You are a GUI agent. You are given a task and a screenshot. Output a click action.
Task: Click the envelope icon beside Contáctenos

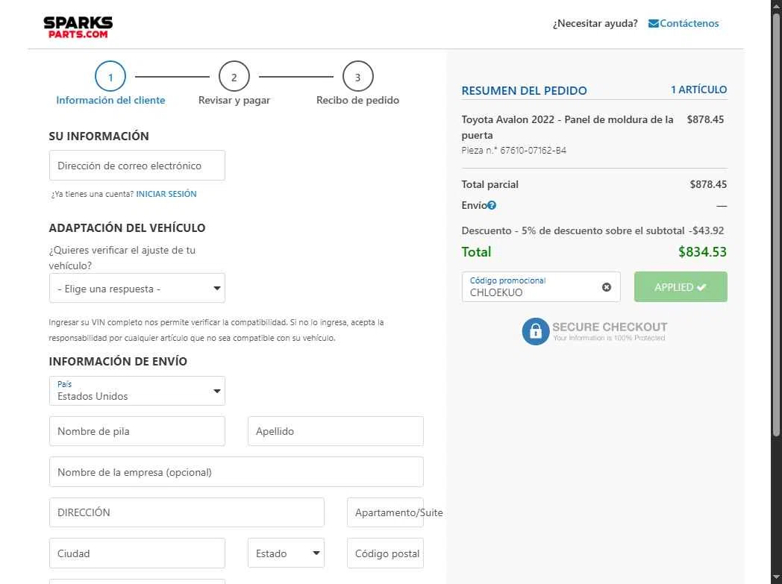(654, 23)
